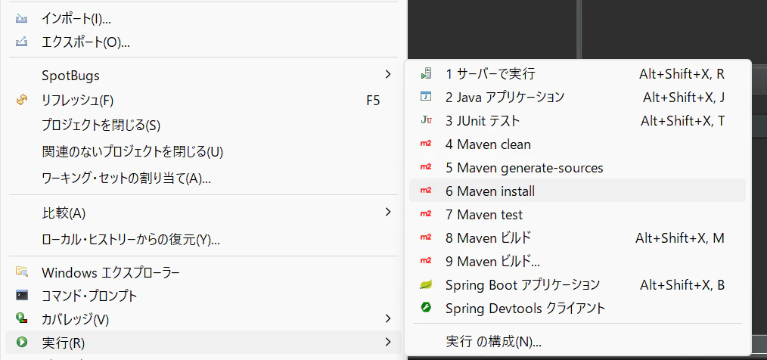
Task: Click the JUnit Test icon
Action: (x=426, y=120)
